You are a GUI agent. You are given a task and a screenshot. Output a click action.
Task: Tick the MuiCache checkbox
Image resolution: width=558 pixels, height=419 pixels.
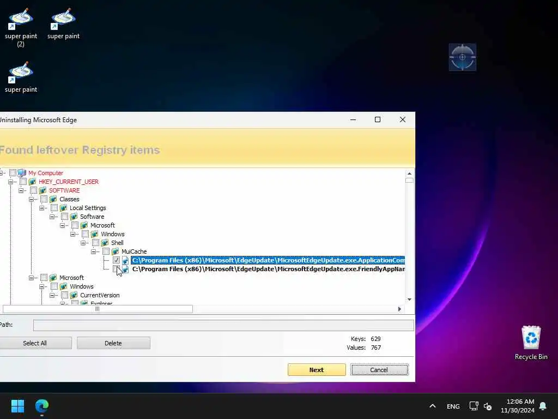coord(106,252)
